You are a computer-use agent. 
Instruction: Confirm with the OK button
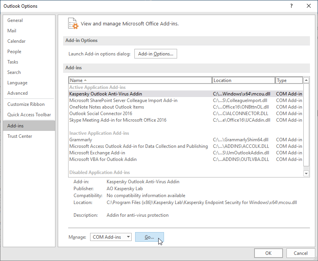268,253
